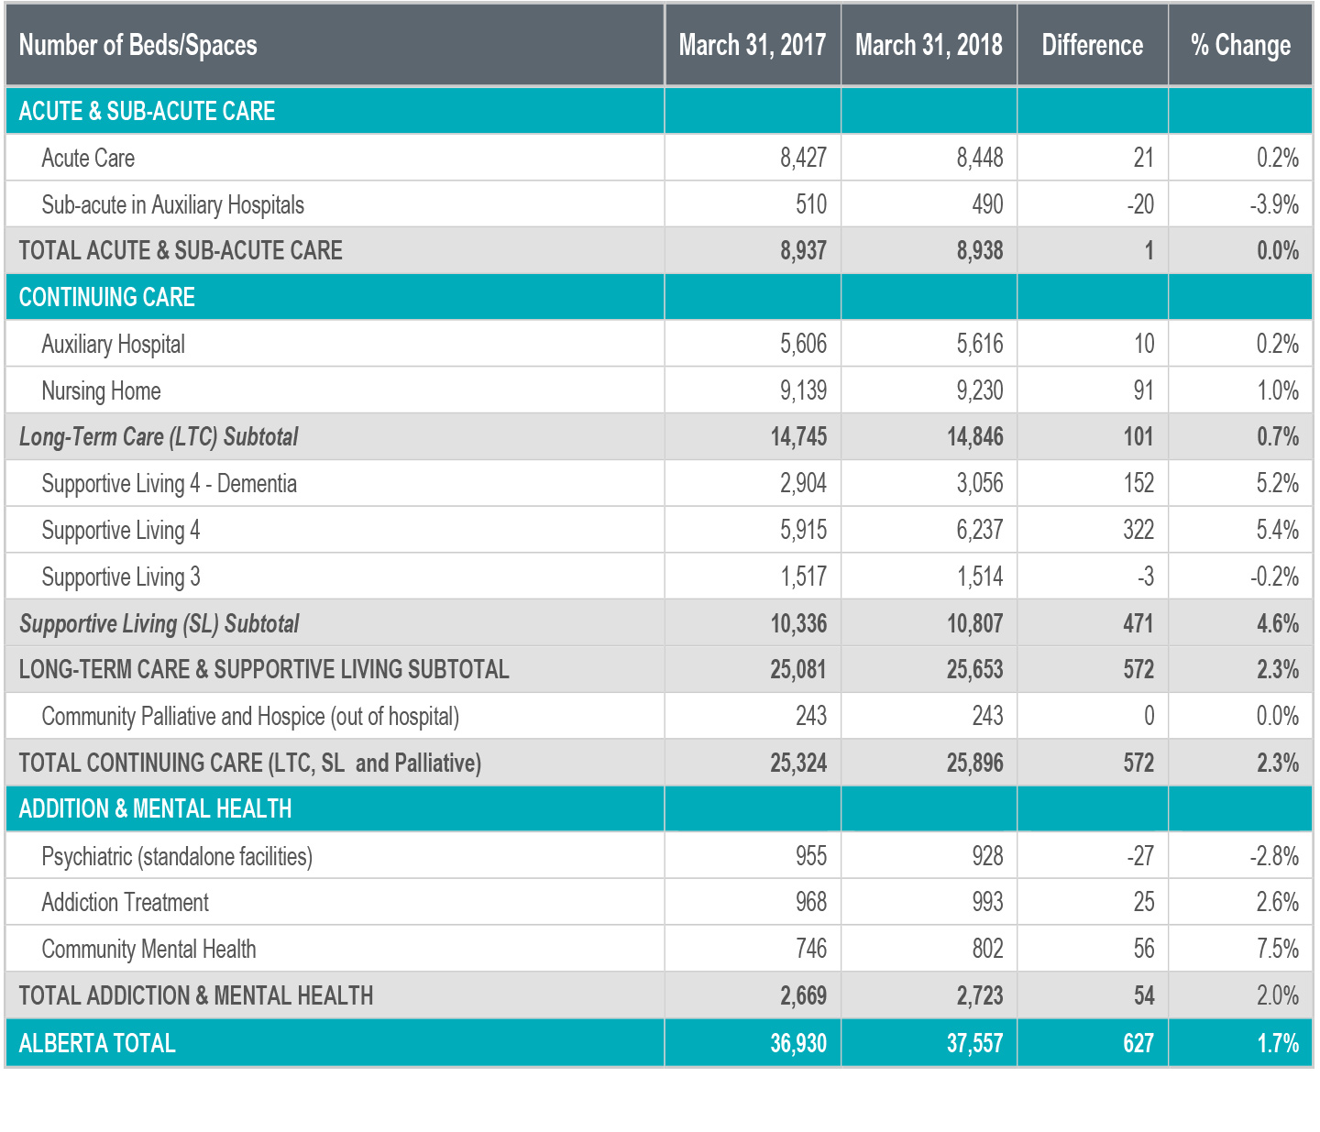Select the 'March 31, 2018' column header
This screenshot has height=1132, width=1320.
[x=929, y=46]
